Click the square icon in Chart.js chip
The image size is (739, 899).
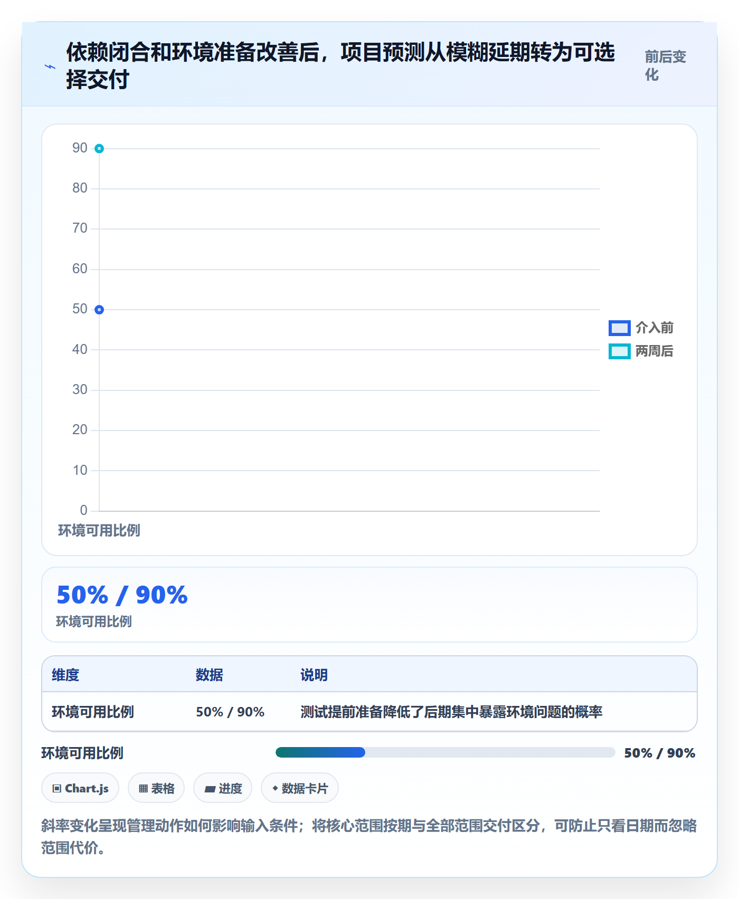tap(57, 789)
